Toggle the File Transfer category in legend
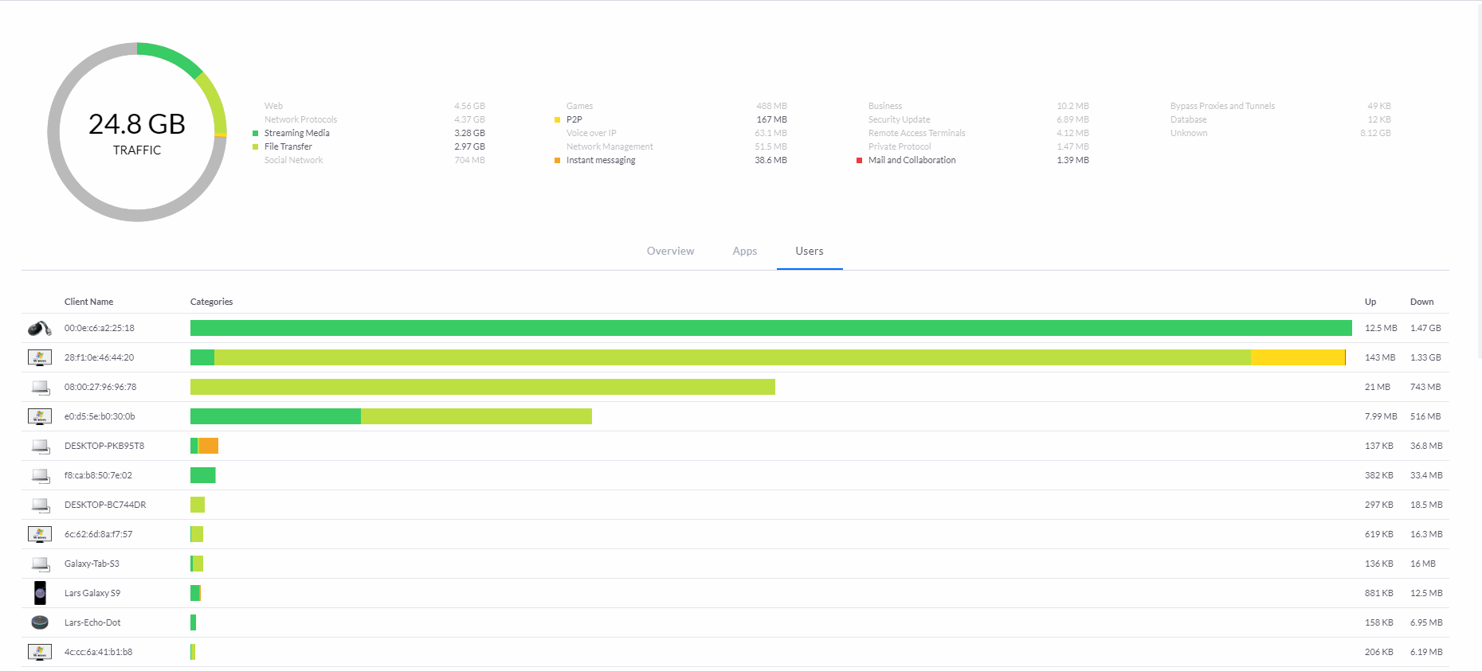 288,146
